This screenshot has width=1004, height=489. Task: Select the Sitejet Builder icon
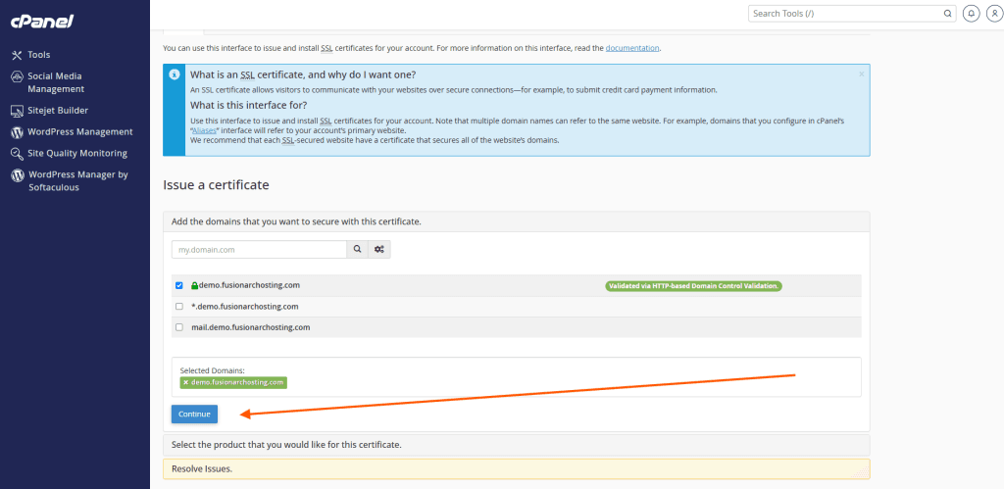[18, 111]
